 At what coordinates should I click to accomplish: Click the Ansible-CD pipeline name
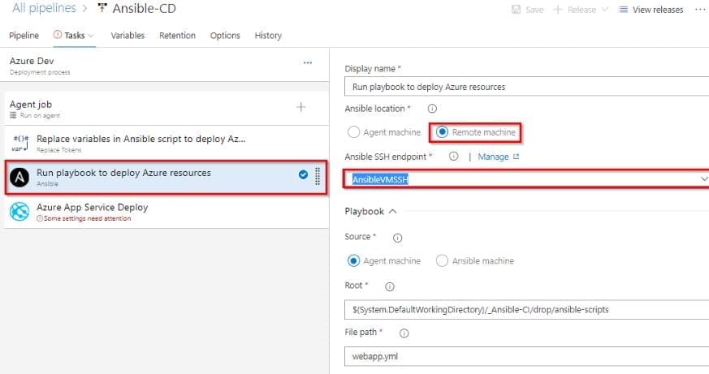[144, 8]
